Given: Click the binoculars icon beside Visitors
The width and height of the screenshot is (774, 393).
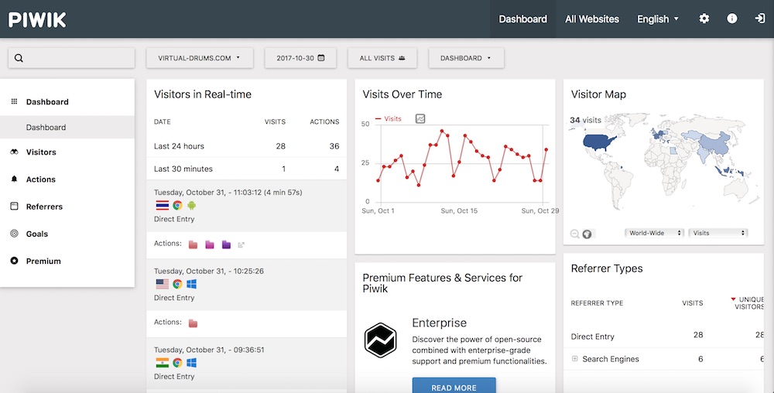Looking at the screenshot, I should [14, 152].
